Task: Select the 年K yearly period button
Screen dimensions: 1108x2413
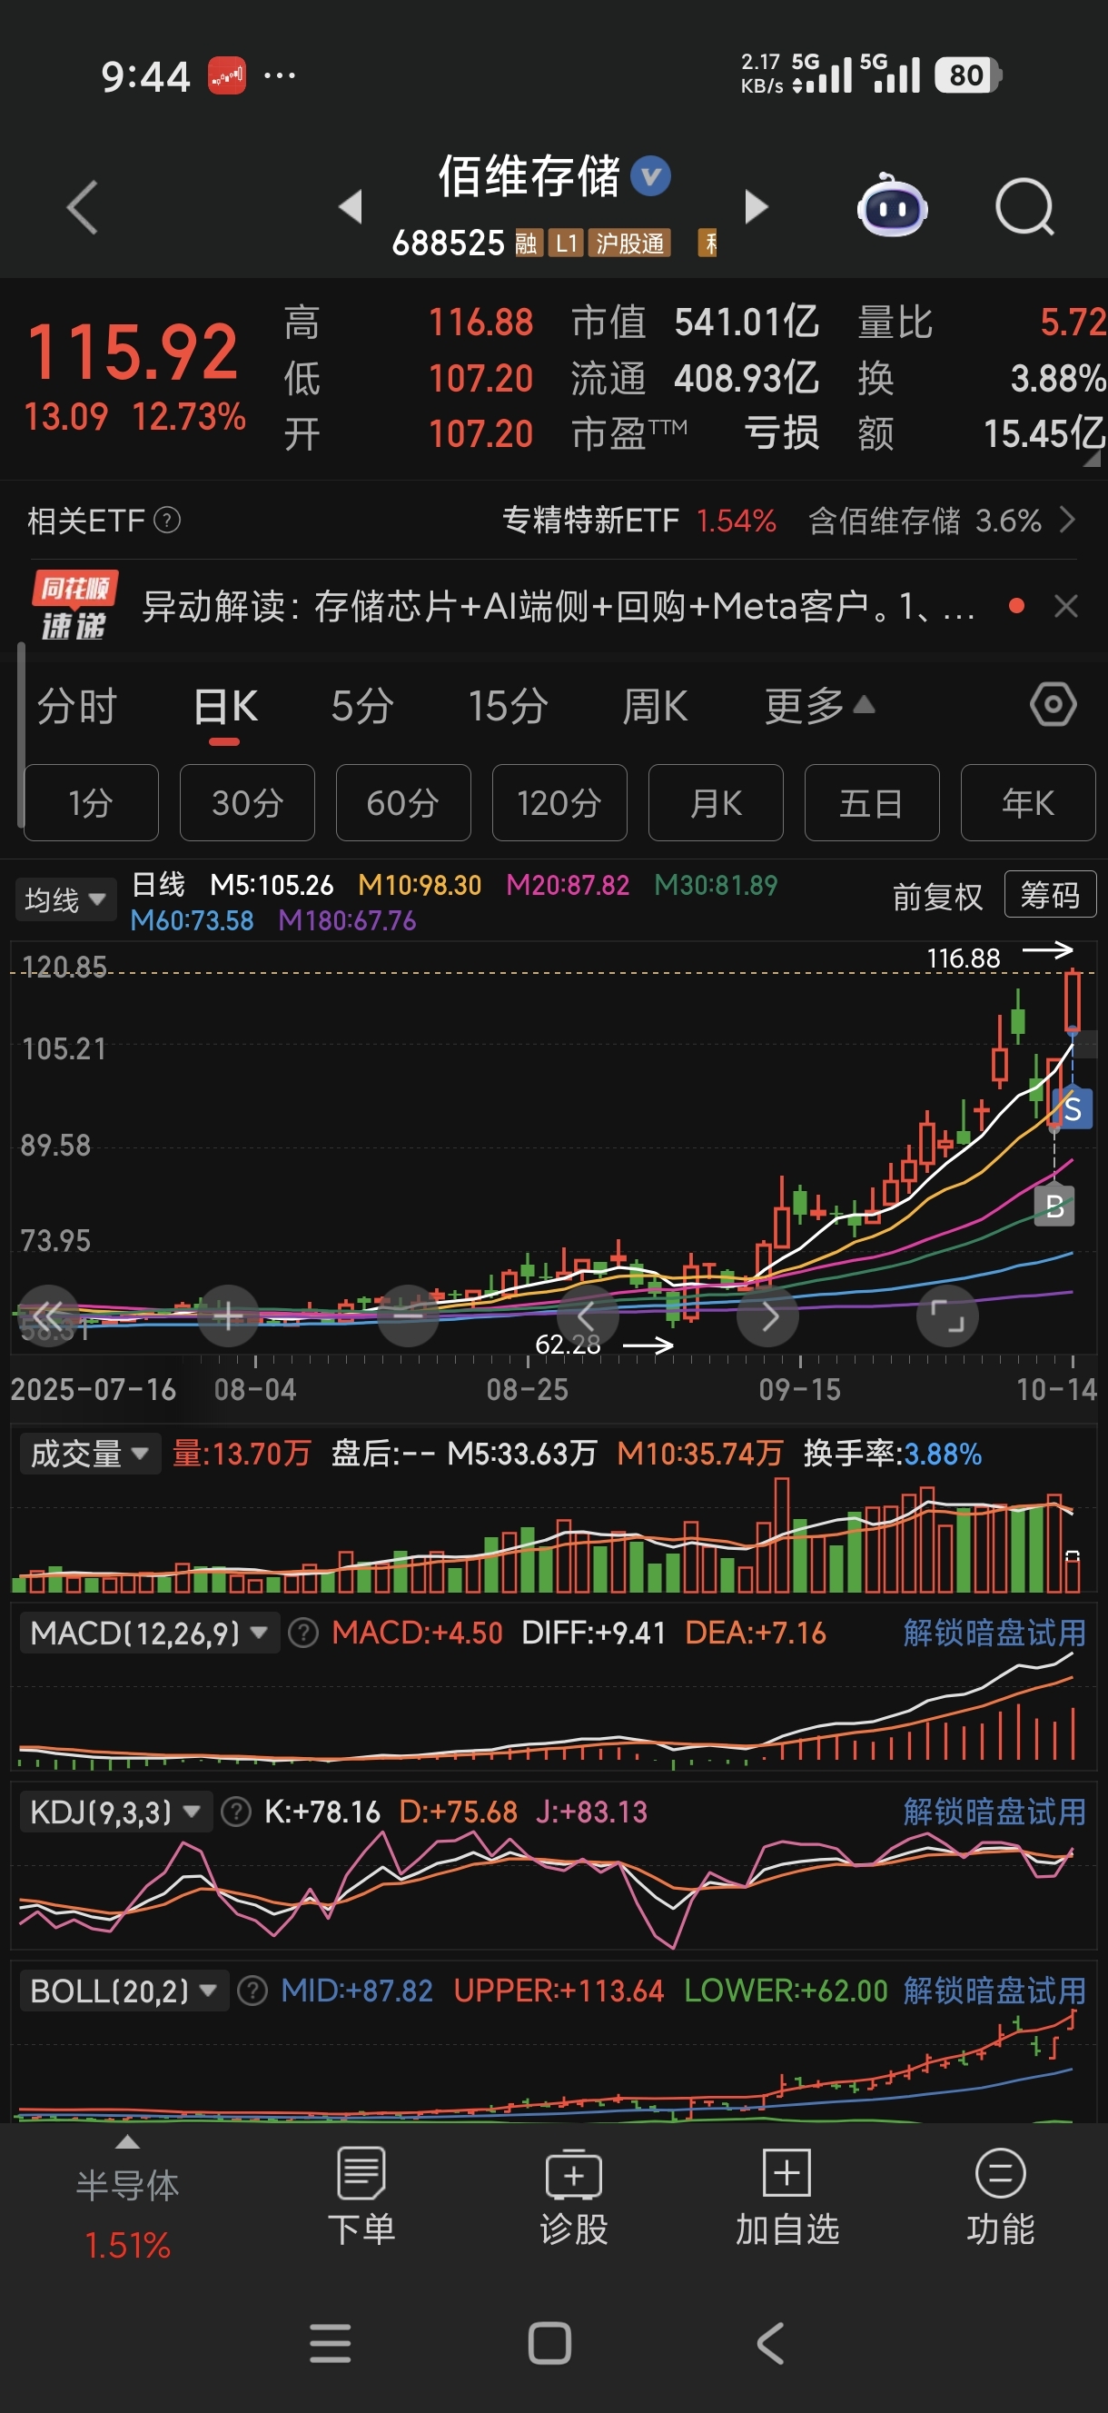Action: [x=1028, y=803]
